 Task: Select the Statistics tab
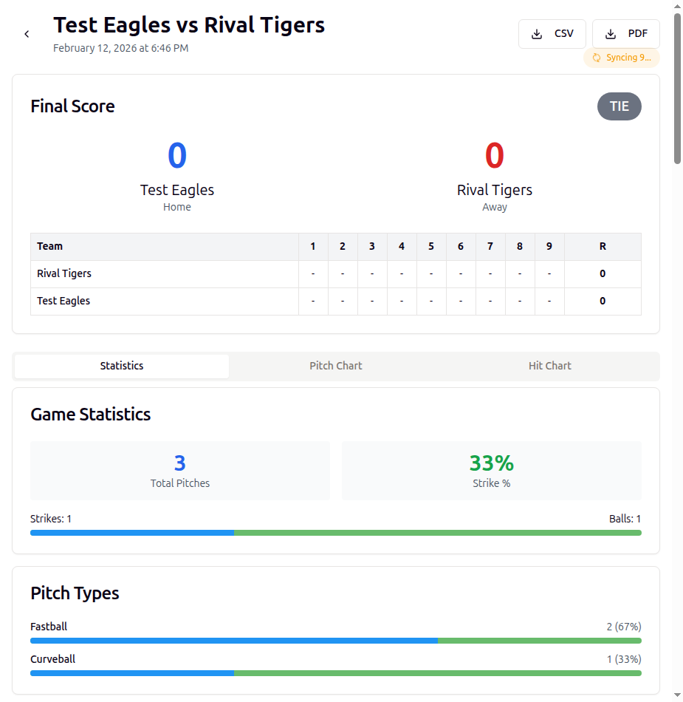point(121,365)
